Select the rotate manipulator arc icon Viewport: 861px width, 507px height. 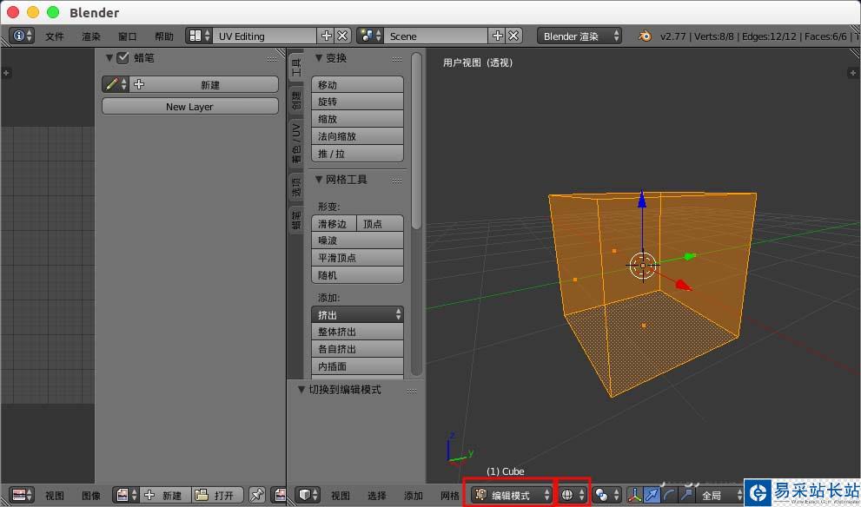coord(668,495)
